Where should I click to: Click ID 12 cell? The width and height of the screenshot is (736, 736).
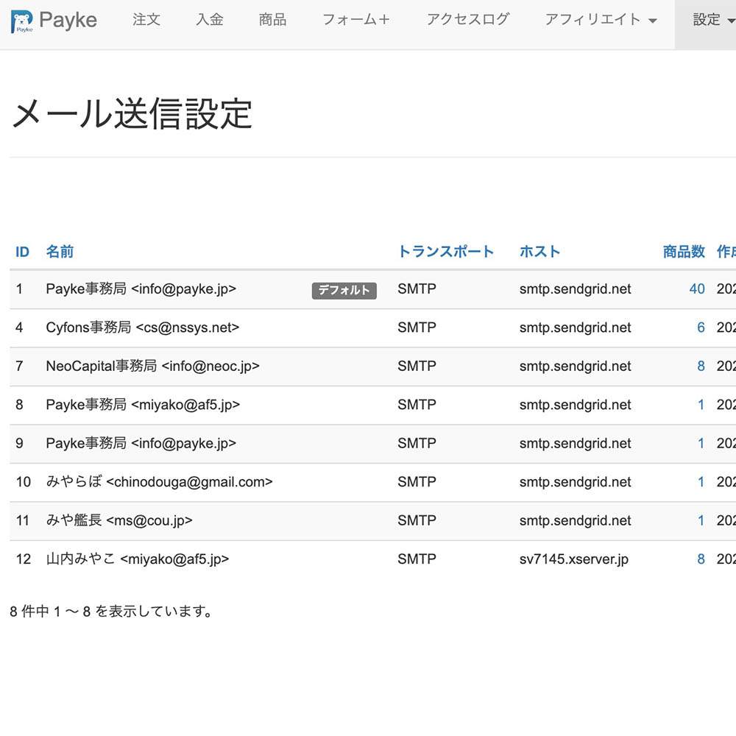point(24,559)
